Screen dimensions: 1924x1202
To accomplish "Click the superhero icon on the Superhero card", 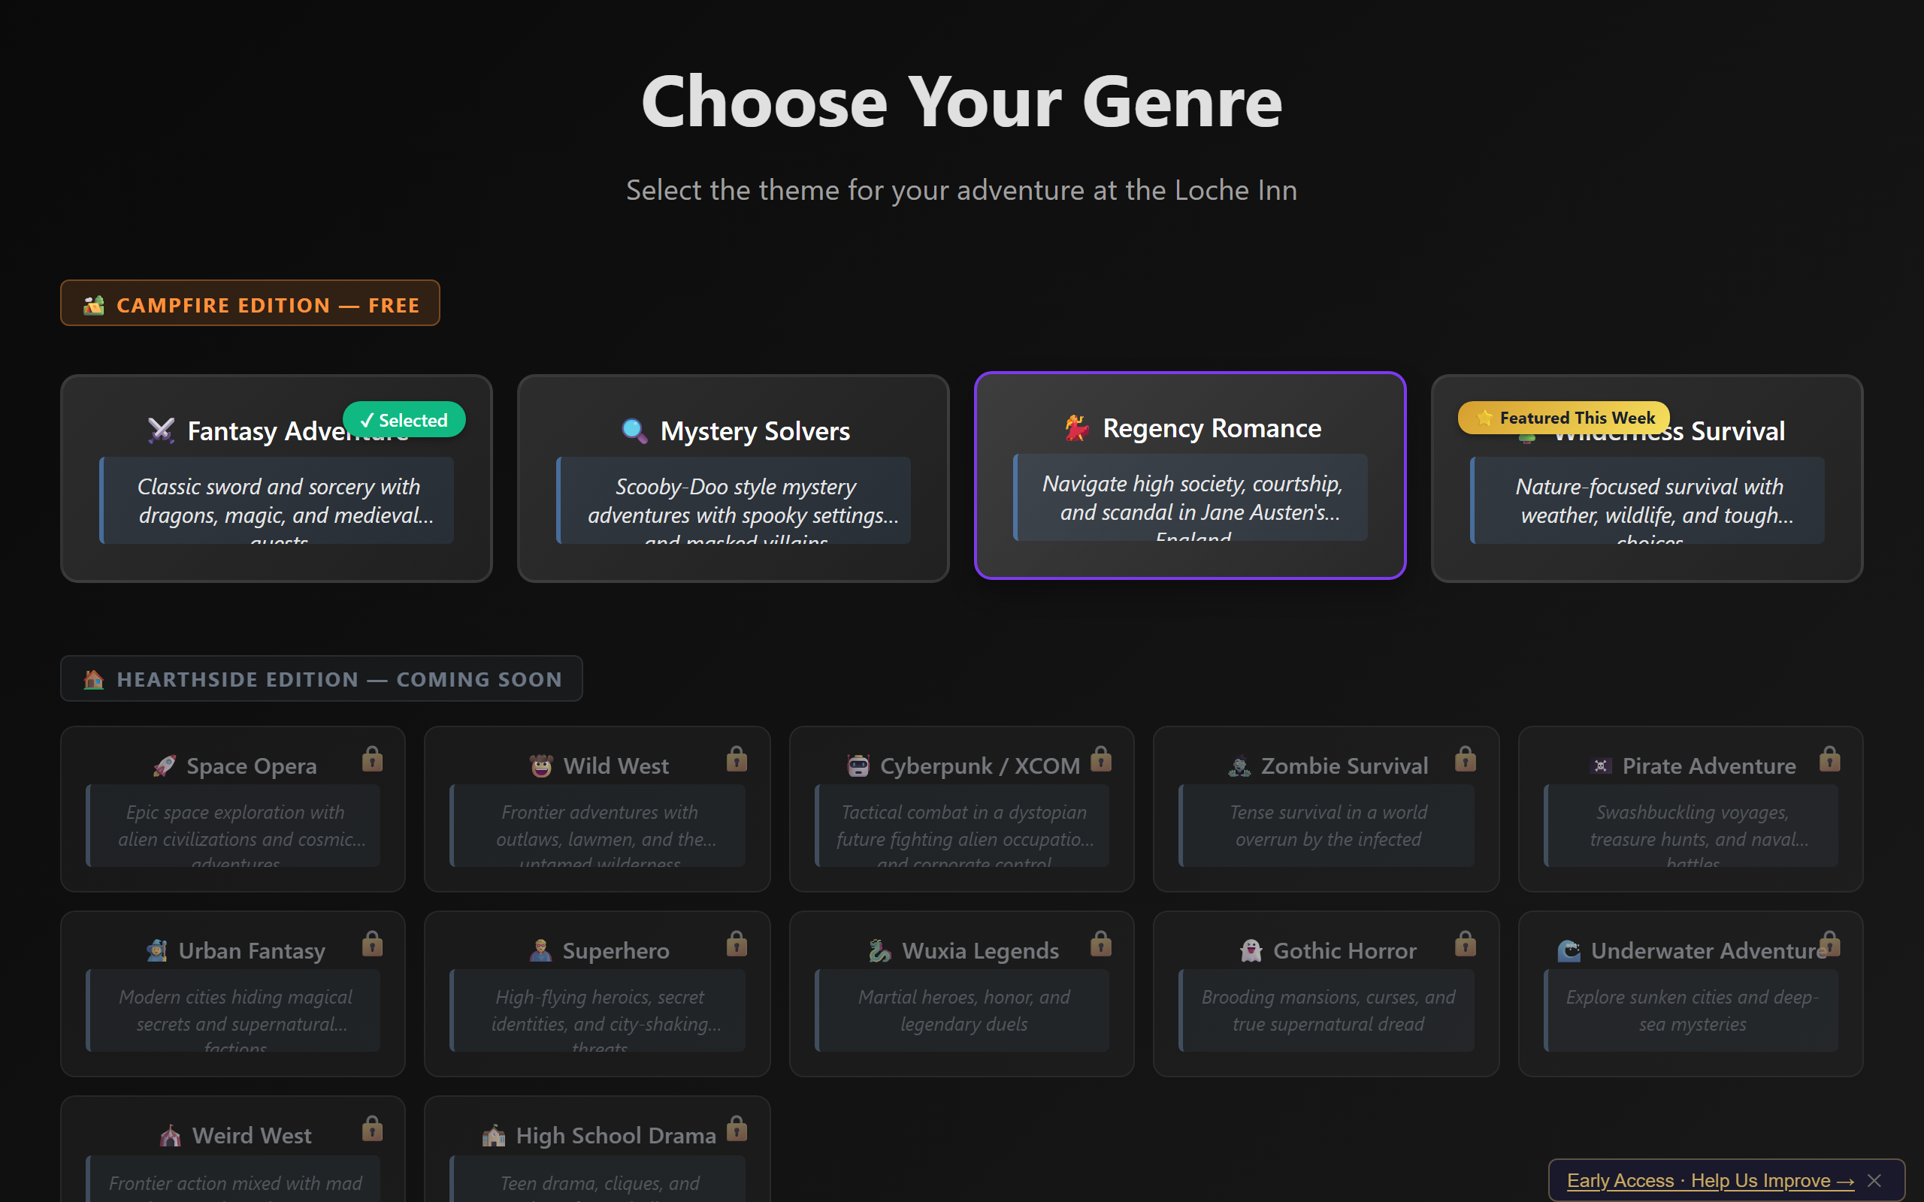I will (x=540, y=950).
